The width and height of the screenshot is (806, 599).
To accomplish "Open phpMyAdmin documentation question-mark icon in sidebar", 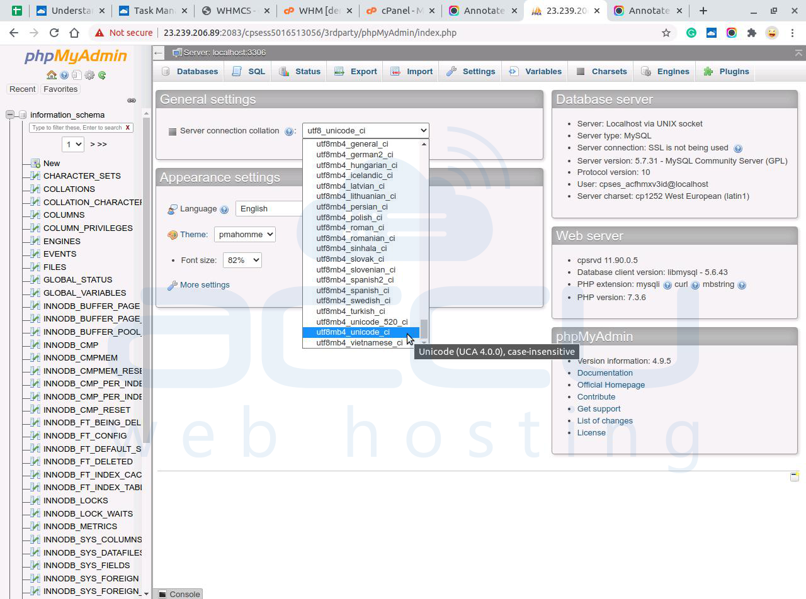I will [64, 75].
